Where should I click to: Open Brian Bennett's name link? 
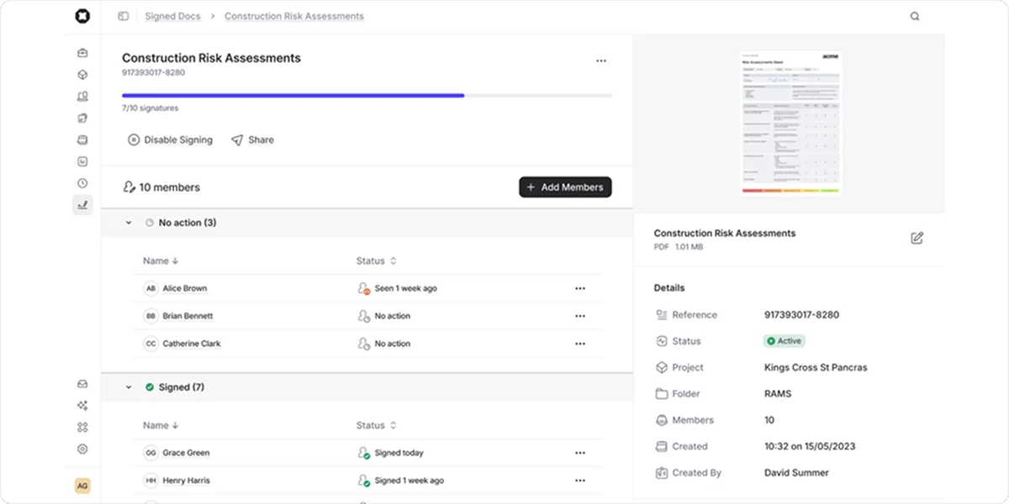pyautogui.click(x=188, y=316)
